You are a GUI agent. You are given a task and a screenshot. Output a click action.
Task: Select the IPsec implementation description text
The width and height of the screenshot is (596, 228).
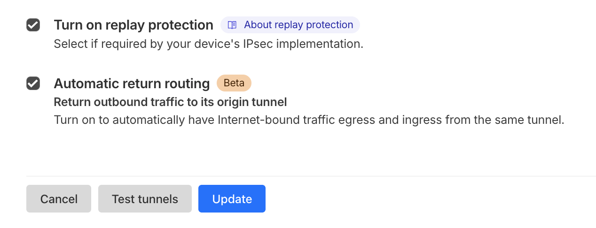pyautogui.click(x=208, y=44)
